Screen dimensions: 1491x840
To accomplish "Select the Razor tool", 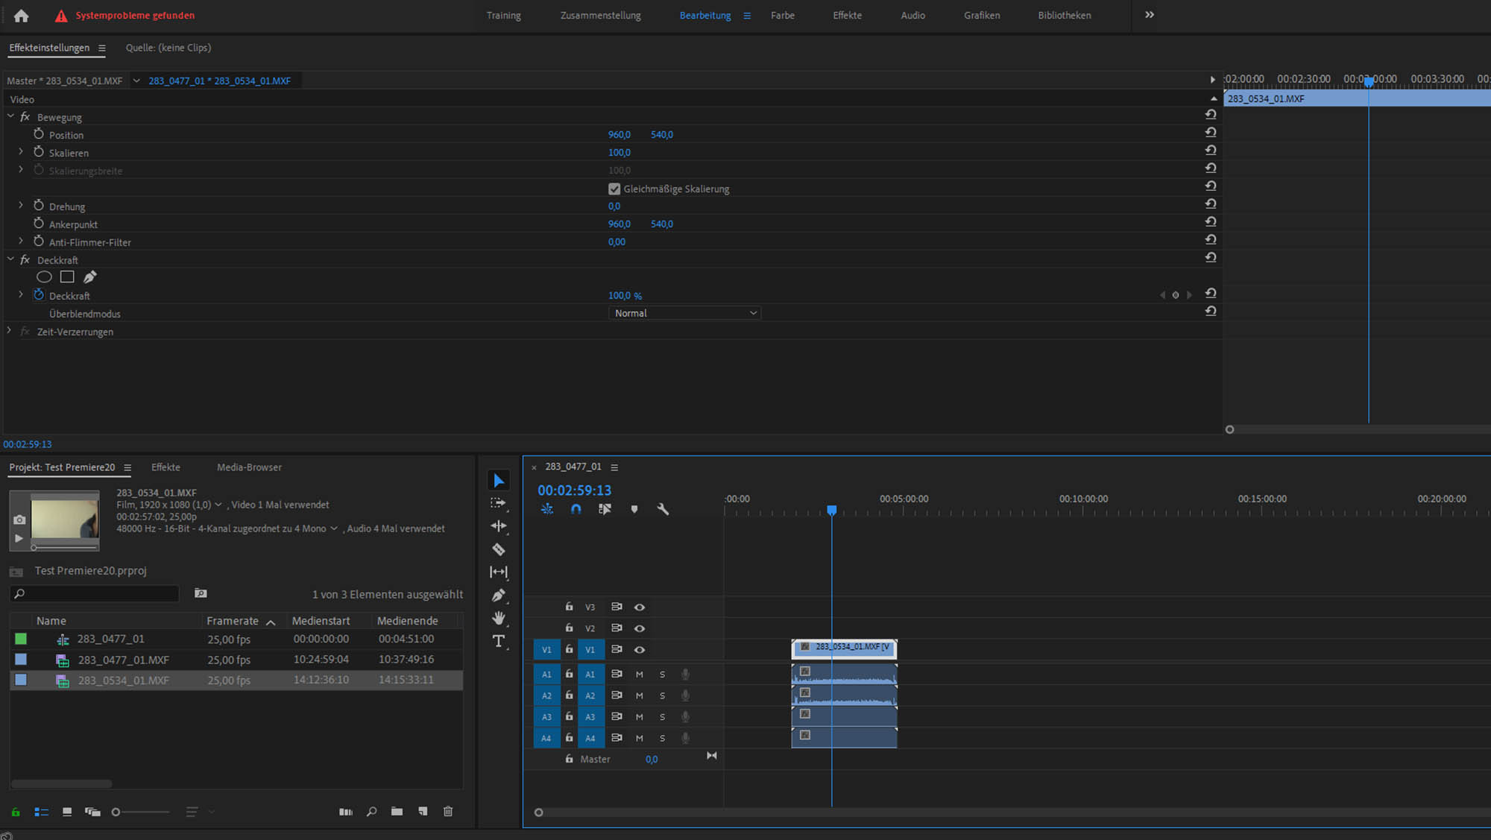I will pos(499,549).
